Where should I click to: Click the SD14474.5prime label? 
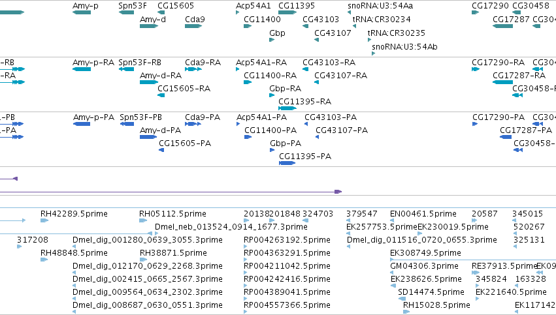pyautogui.click(x=431, y=292)
